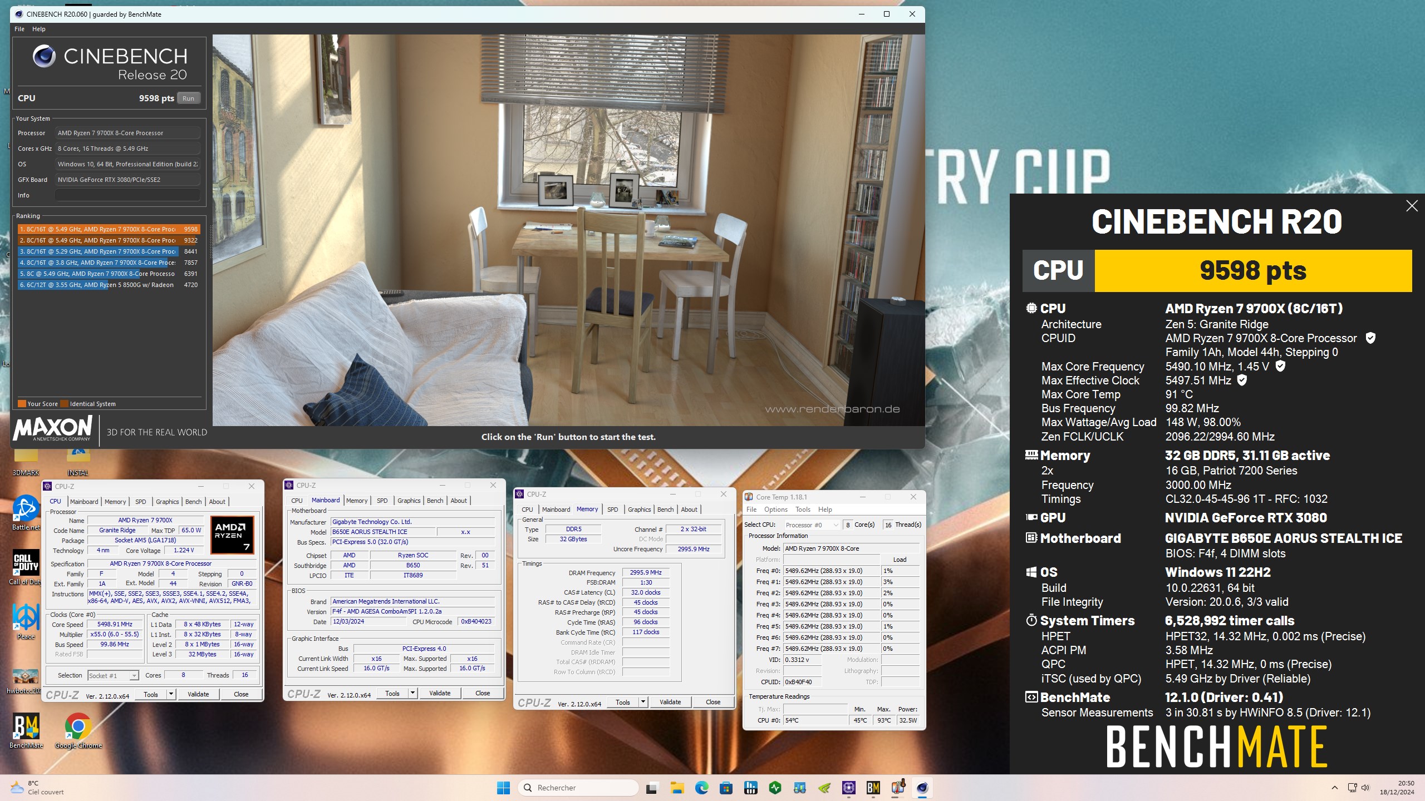Open the Help menu in Cinebench
This screenshot has width=1425, height=801.
pos(39,29)
